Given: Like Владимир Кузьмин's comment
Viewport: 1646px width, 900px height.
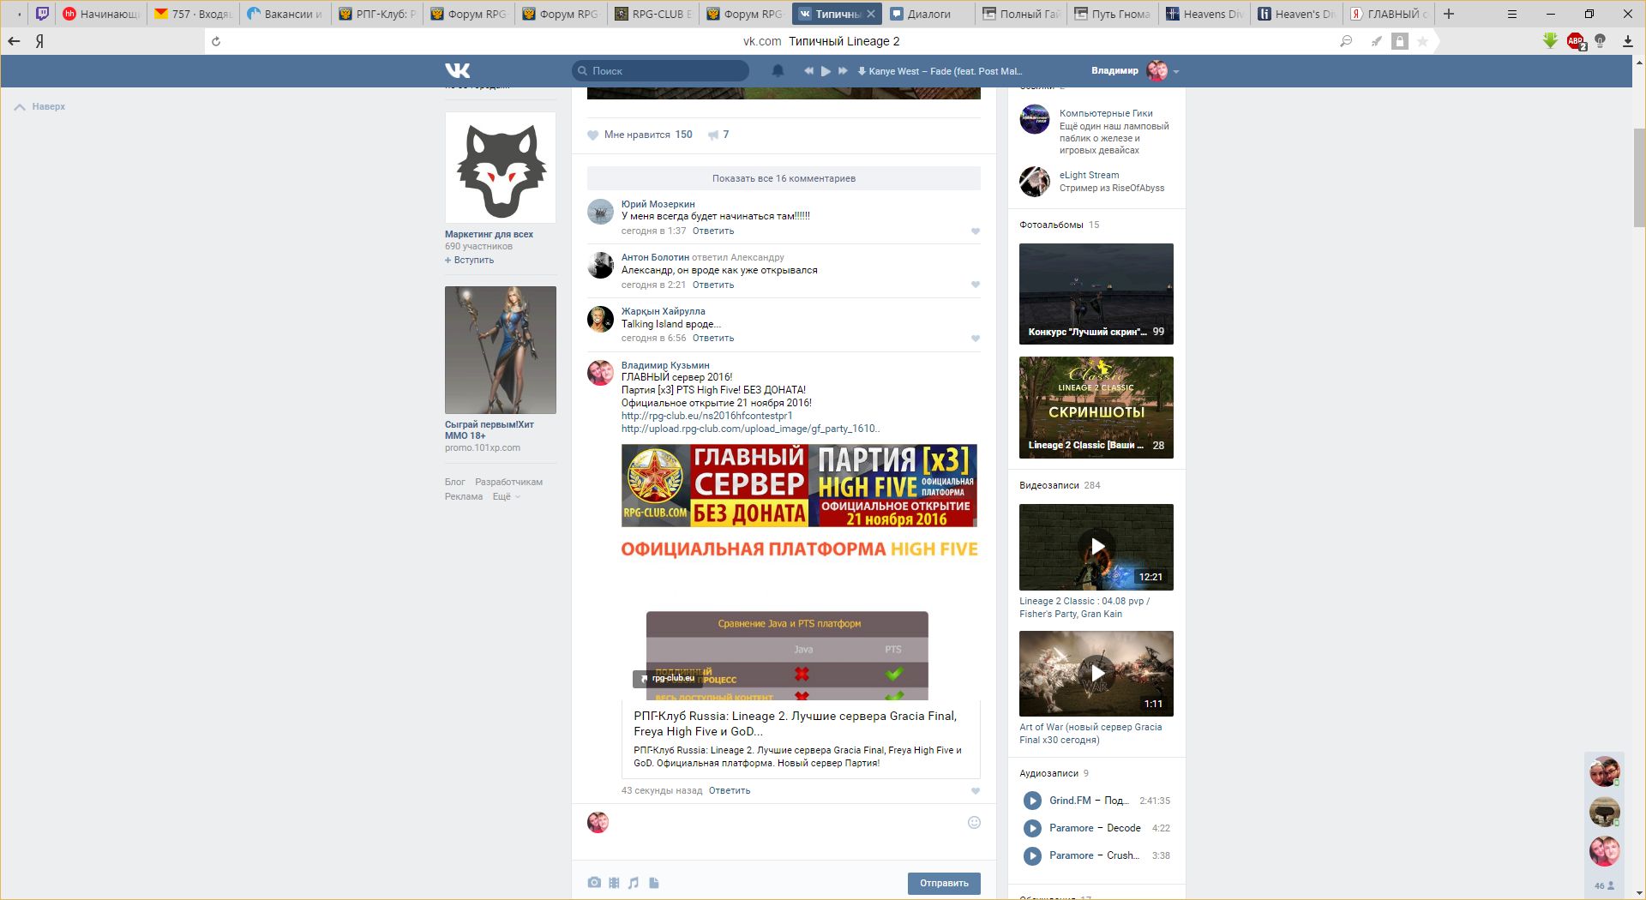Looking at the screenshot, I should (x=975, y=791).
